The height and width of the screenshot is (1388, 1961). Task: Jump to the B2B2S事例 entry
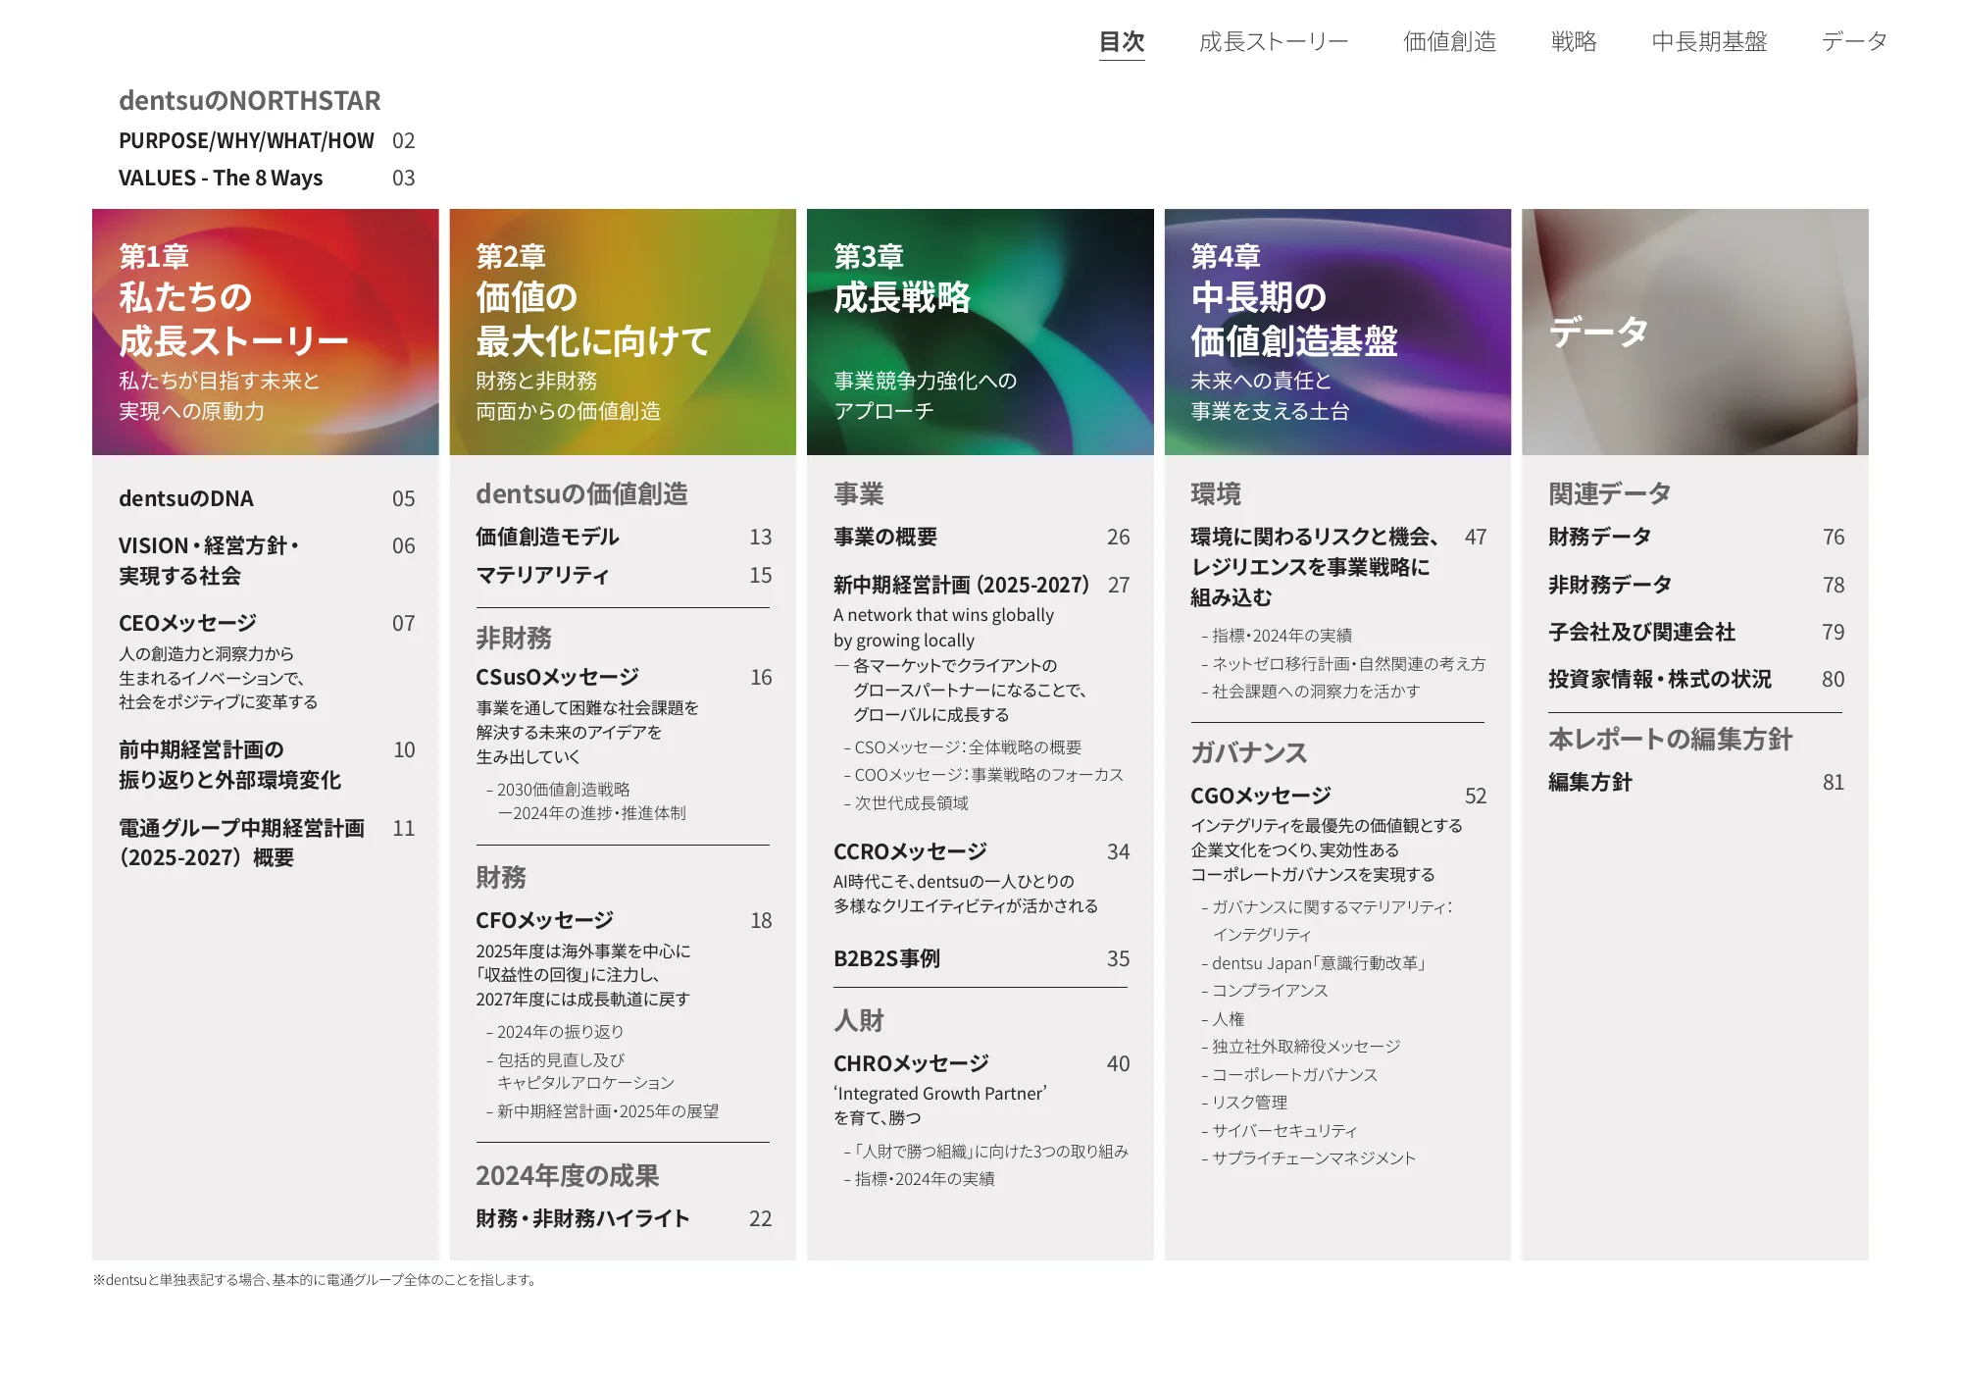[x=886, y=958]
